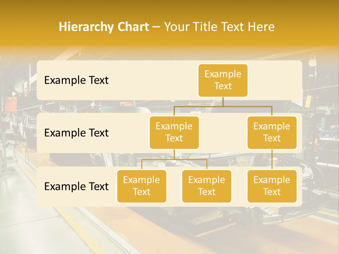Click the vertical connector under the top box
Image resolution: width=339 pixels, height=254 pixels.
tap(223, 102)
